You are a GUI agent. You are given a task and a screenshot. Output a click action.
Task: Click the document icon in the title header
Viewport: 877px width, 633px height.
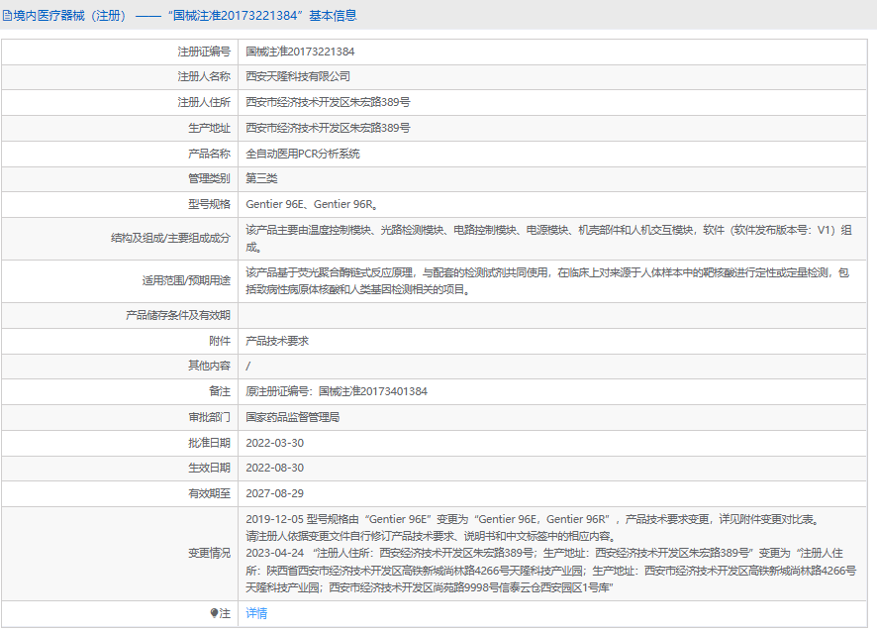(7, 16)
